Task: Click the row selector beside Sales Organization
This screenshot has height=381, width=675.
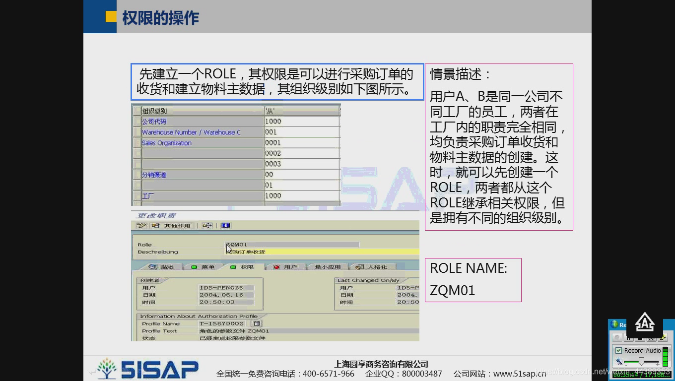Action: pyautogui.click(x=137, y=143)
